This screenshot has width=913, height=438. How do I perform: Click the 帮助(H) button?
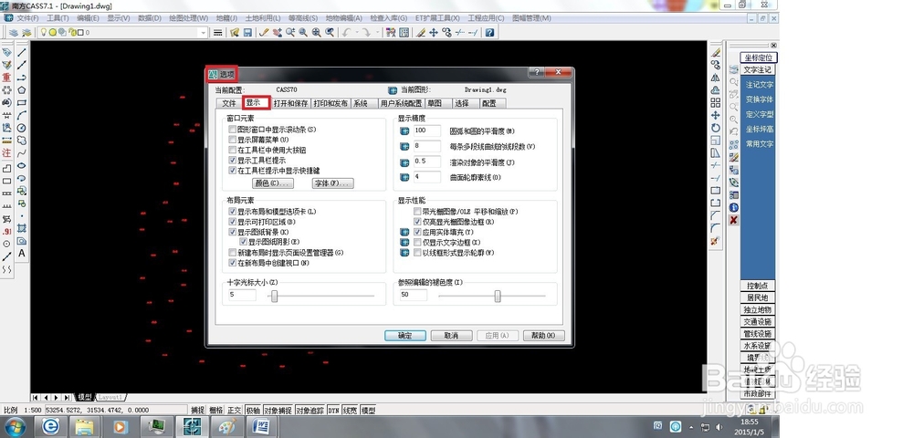click(x=544, y=336)
